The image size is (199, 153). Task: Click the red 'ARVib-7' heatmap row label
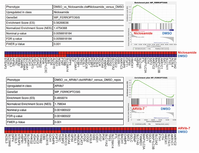coord(184,128)
